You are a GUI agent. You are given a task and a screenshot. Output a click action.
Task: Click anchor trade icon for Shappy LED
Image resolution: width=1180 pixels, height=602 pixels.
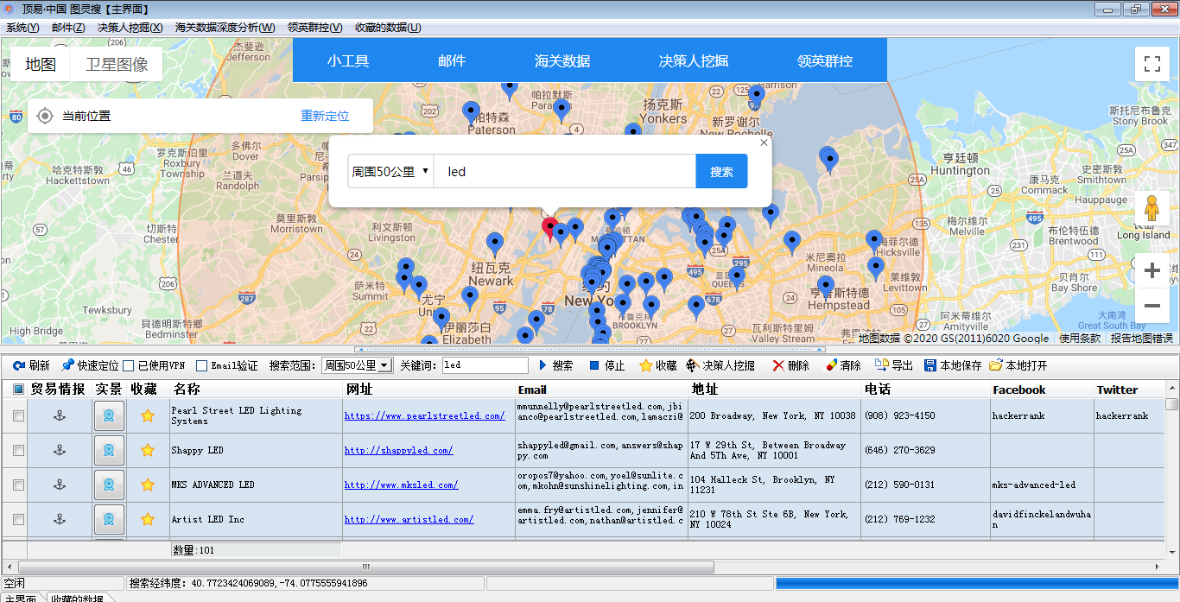click(x=60, y=450)
